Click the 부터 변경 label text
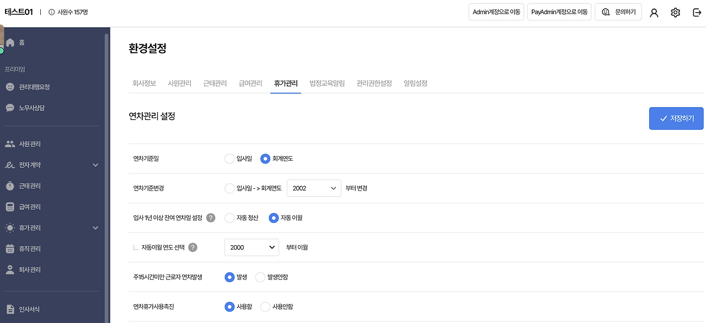Screen dimensions: 706x323 pos(356,188)
